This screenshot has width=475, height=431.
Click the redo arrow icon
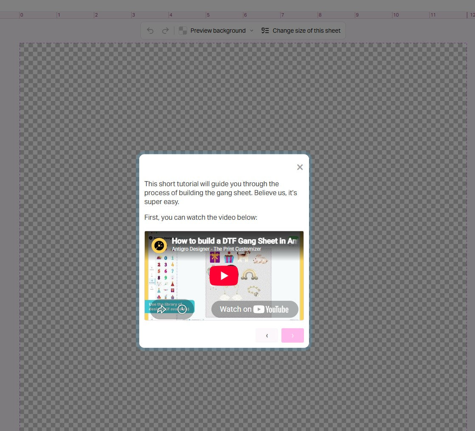click(166, 31)
